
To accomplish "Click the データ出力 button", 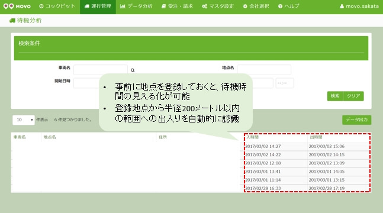I will [x=356, y=120].
